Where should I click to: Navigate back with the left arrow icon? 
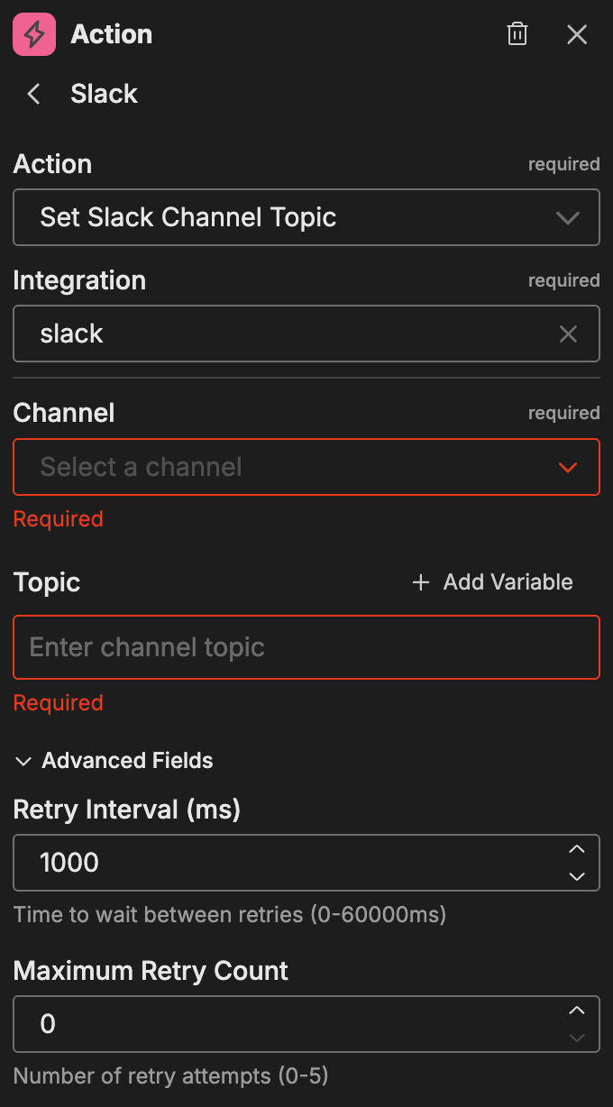click(32, 94)
